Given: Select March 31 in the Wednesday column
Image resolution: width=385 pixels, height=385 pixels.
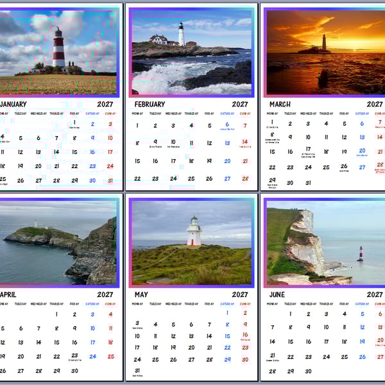Looking at the screenshot, I should (308, 183).
